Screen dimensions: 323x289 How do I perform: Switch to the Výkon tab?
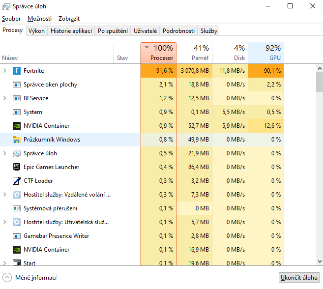pos(37,30)
